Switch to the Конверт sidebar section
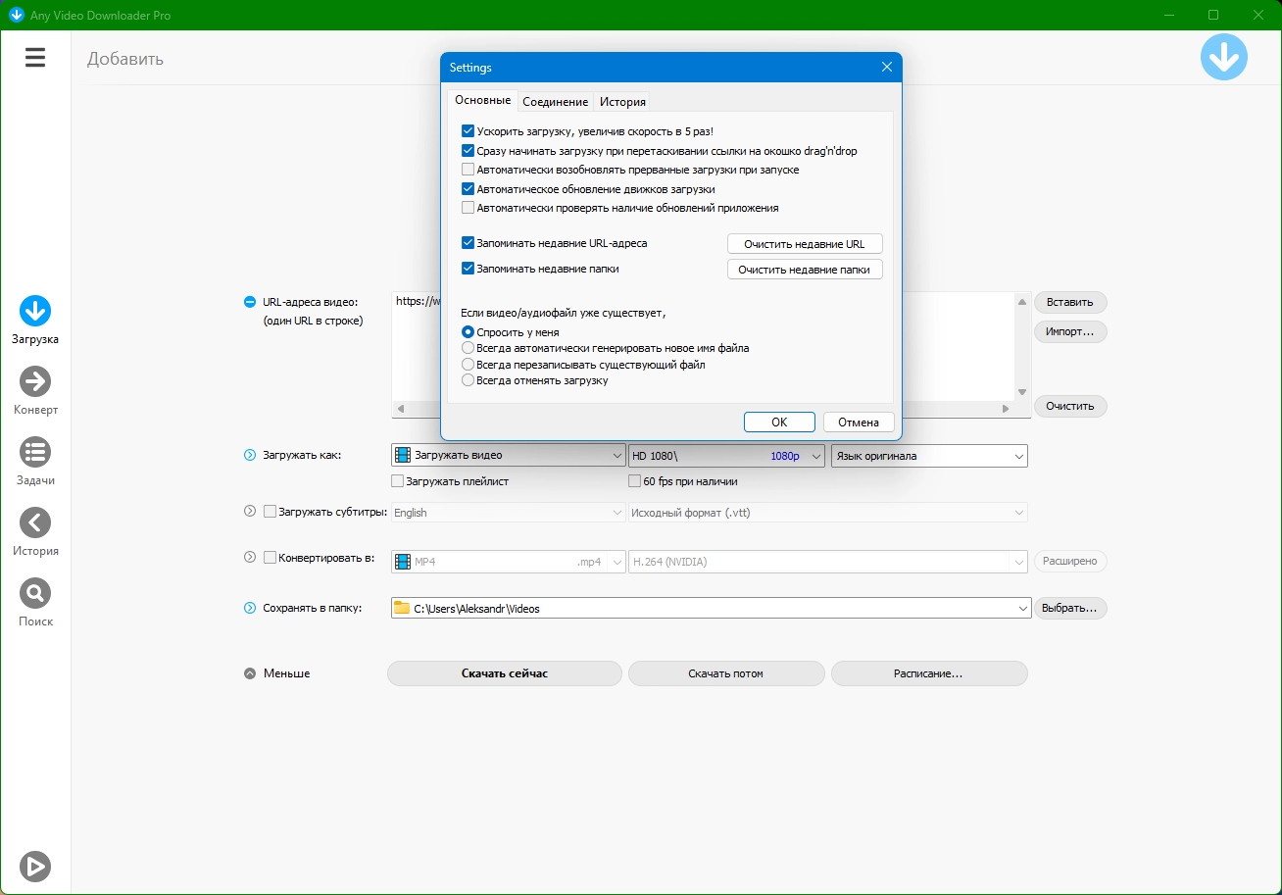Image resolution: width=1282 pixels, height=895 pixels. tap(35, 392)
